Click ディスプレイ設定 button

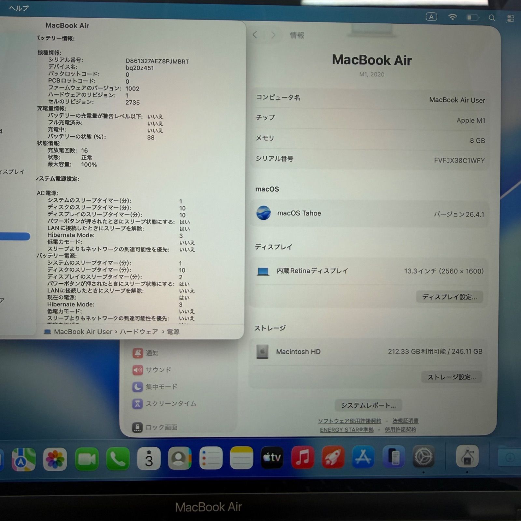(449, 297)
